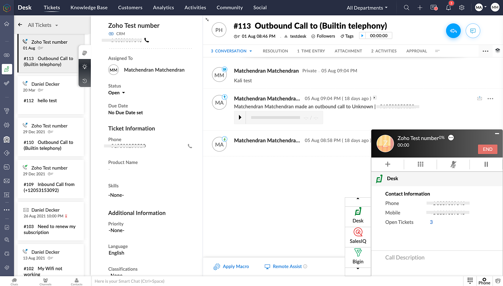503x286 pixels.
Task: Change the Open status dropdown
Action: pyautogui.click(x=117, y=93)
